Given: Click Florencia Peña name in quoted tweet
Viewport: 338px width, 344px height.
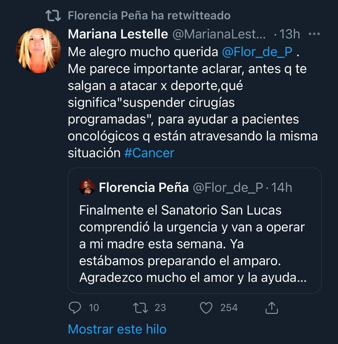Looking at the screenshot, I should [144, 187].
